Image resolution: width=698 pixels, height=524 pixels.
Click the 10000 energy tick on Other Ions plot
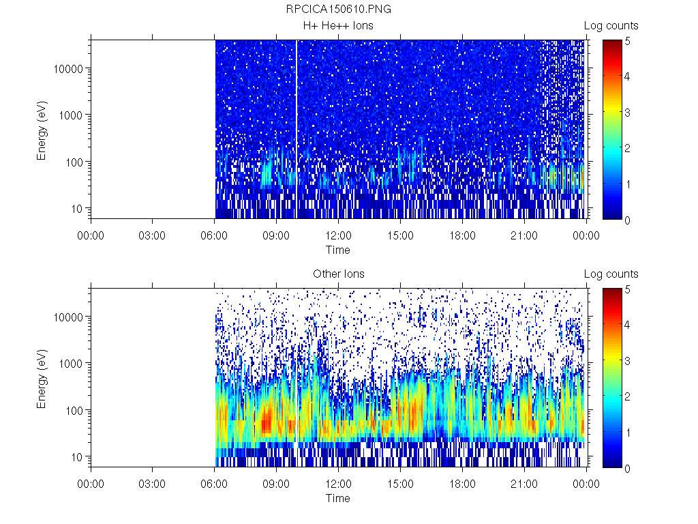(x=68, y=317)
